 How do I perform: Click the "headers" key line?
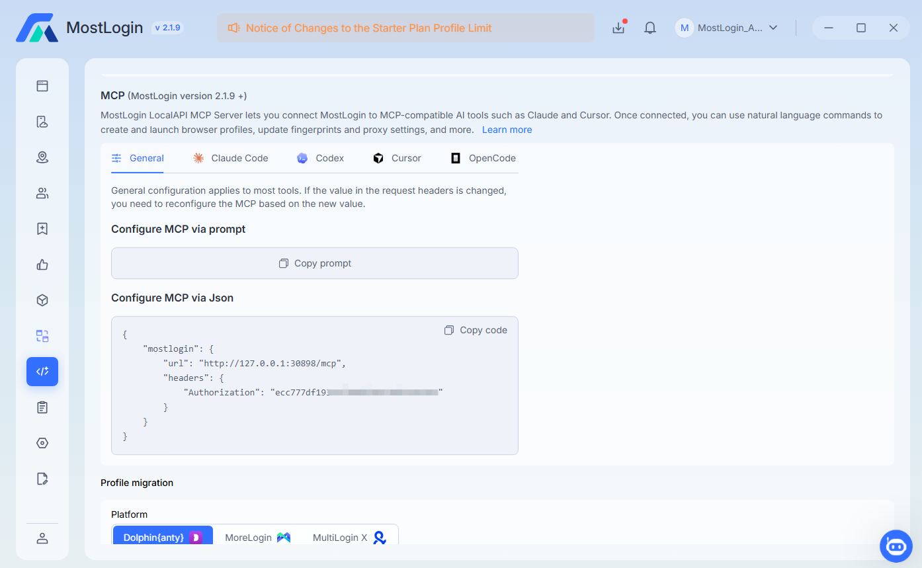194,378
